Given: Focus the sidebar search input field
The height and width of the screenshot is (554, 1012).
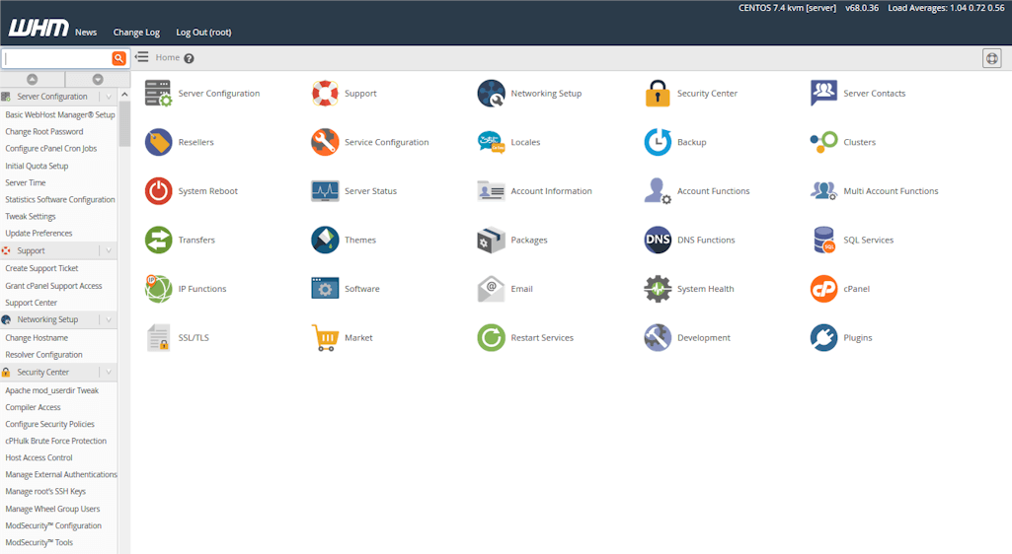Looking at the screenshot, I should 57,58.
